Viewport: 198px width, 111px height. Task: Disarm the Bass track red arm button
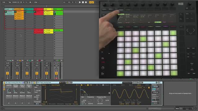[56, 78]
